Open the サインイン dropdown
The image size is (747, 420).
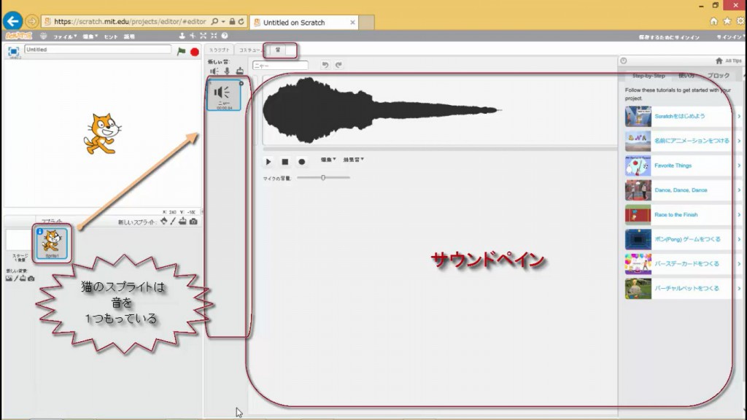[729, 36]
